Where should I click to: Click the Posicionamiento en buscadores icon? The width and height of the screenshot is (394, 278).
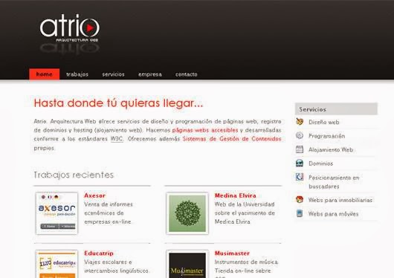point(300,177)
